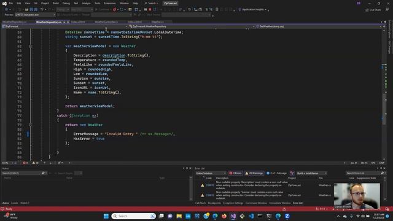Click the Visual Studio top Search box
Screen dimensions: 393x221
click(x=152, y=3)
